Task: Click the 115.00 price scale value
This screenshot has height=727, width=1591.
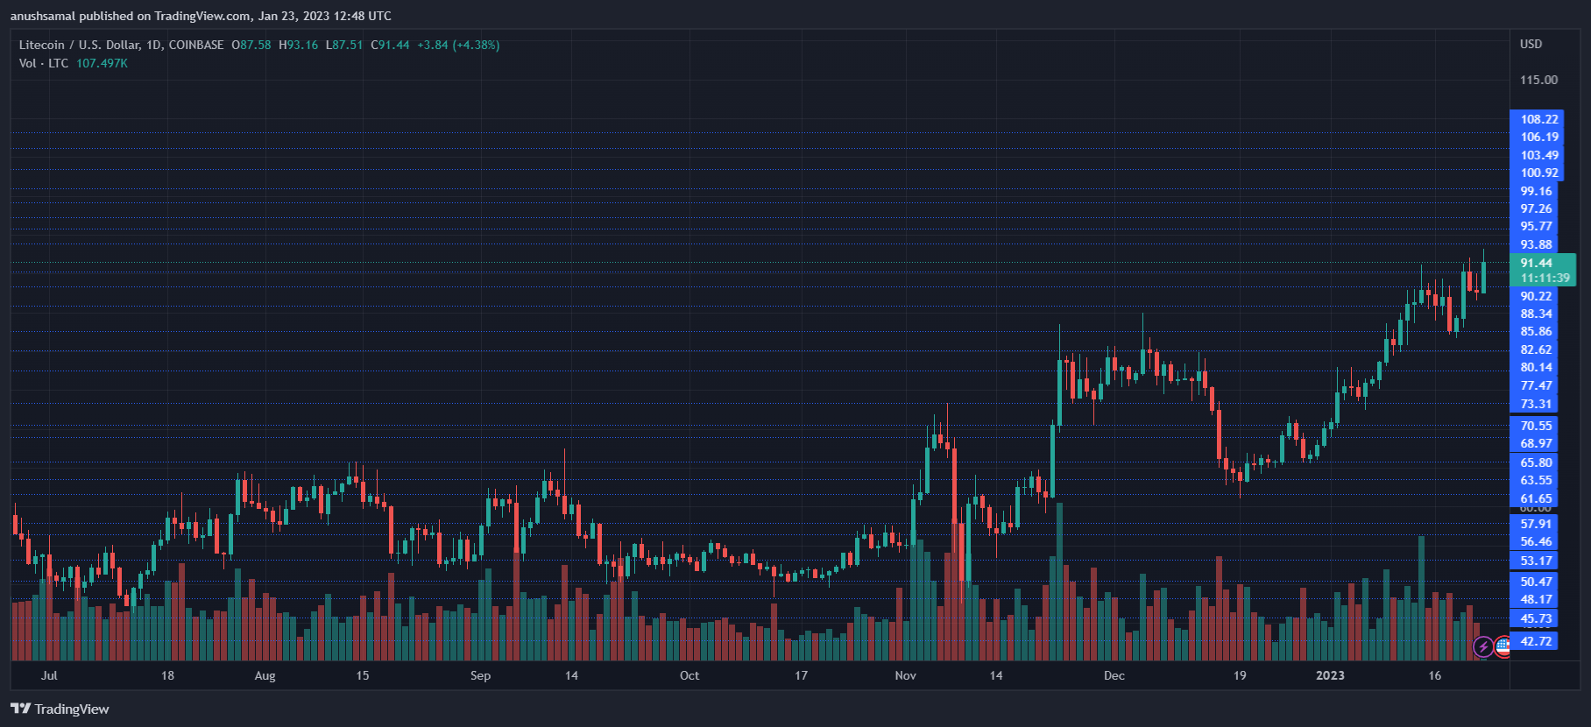Action: [1538, 80]
